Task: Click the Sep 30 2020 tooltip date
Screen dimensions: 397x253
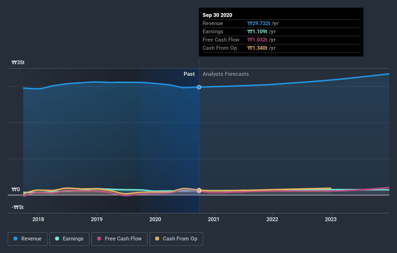Action: tap(217, 15)
